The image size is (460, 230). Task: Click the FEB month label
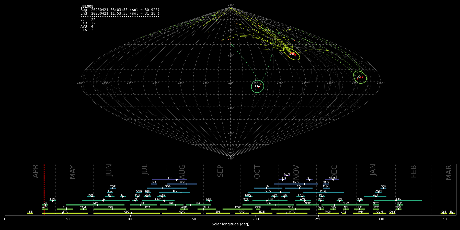tap(413, 171)
